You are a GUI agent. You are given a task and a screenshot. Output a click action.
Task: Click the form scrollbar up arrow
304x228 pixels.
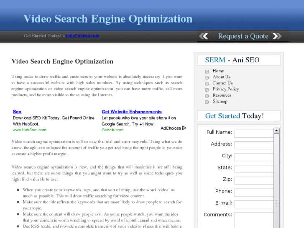point(276,131)
